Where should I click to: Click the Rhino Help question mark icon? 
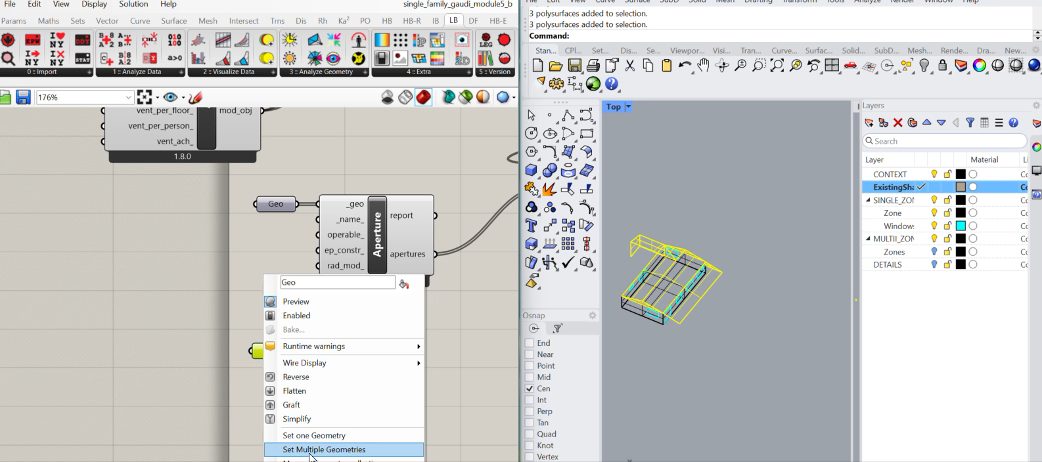tap(612, 84)
